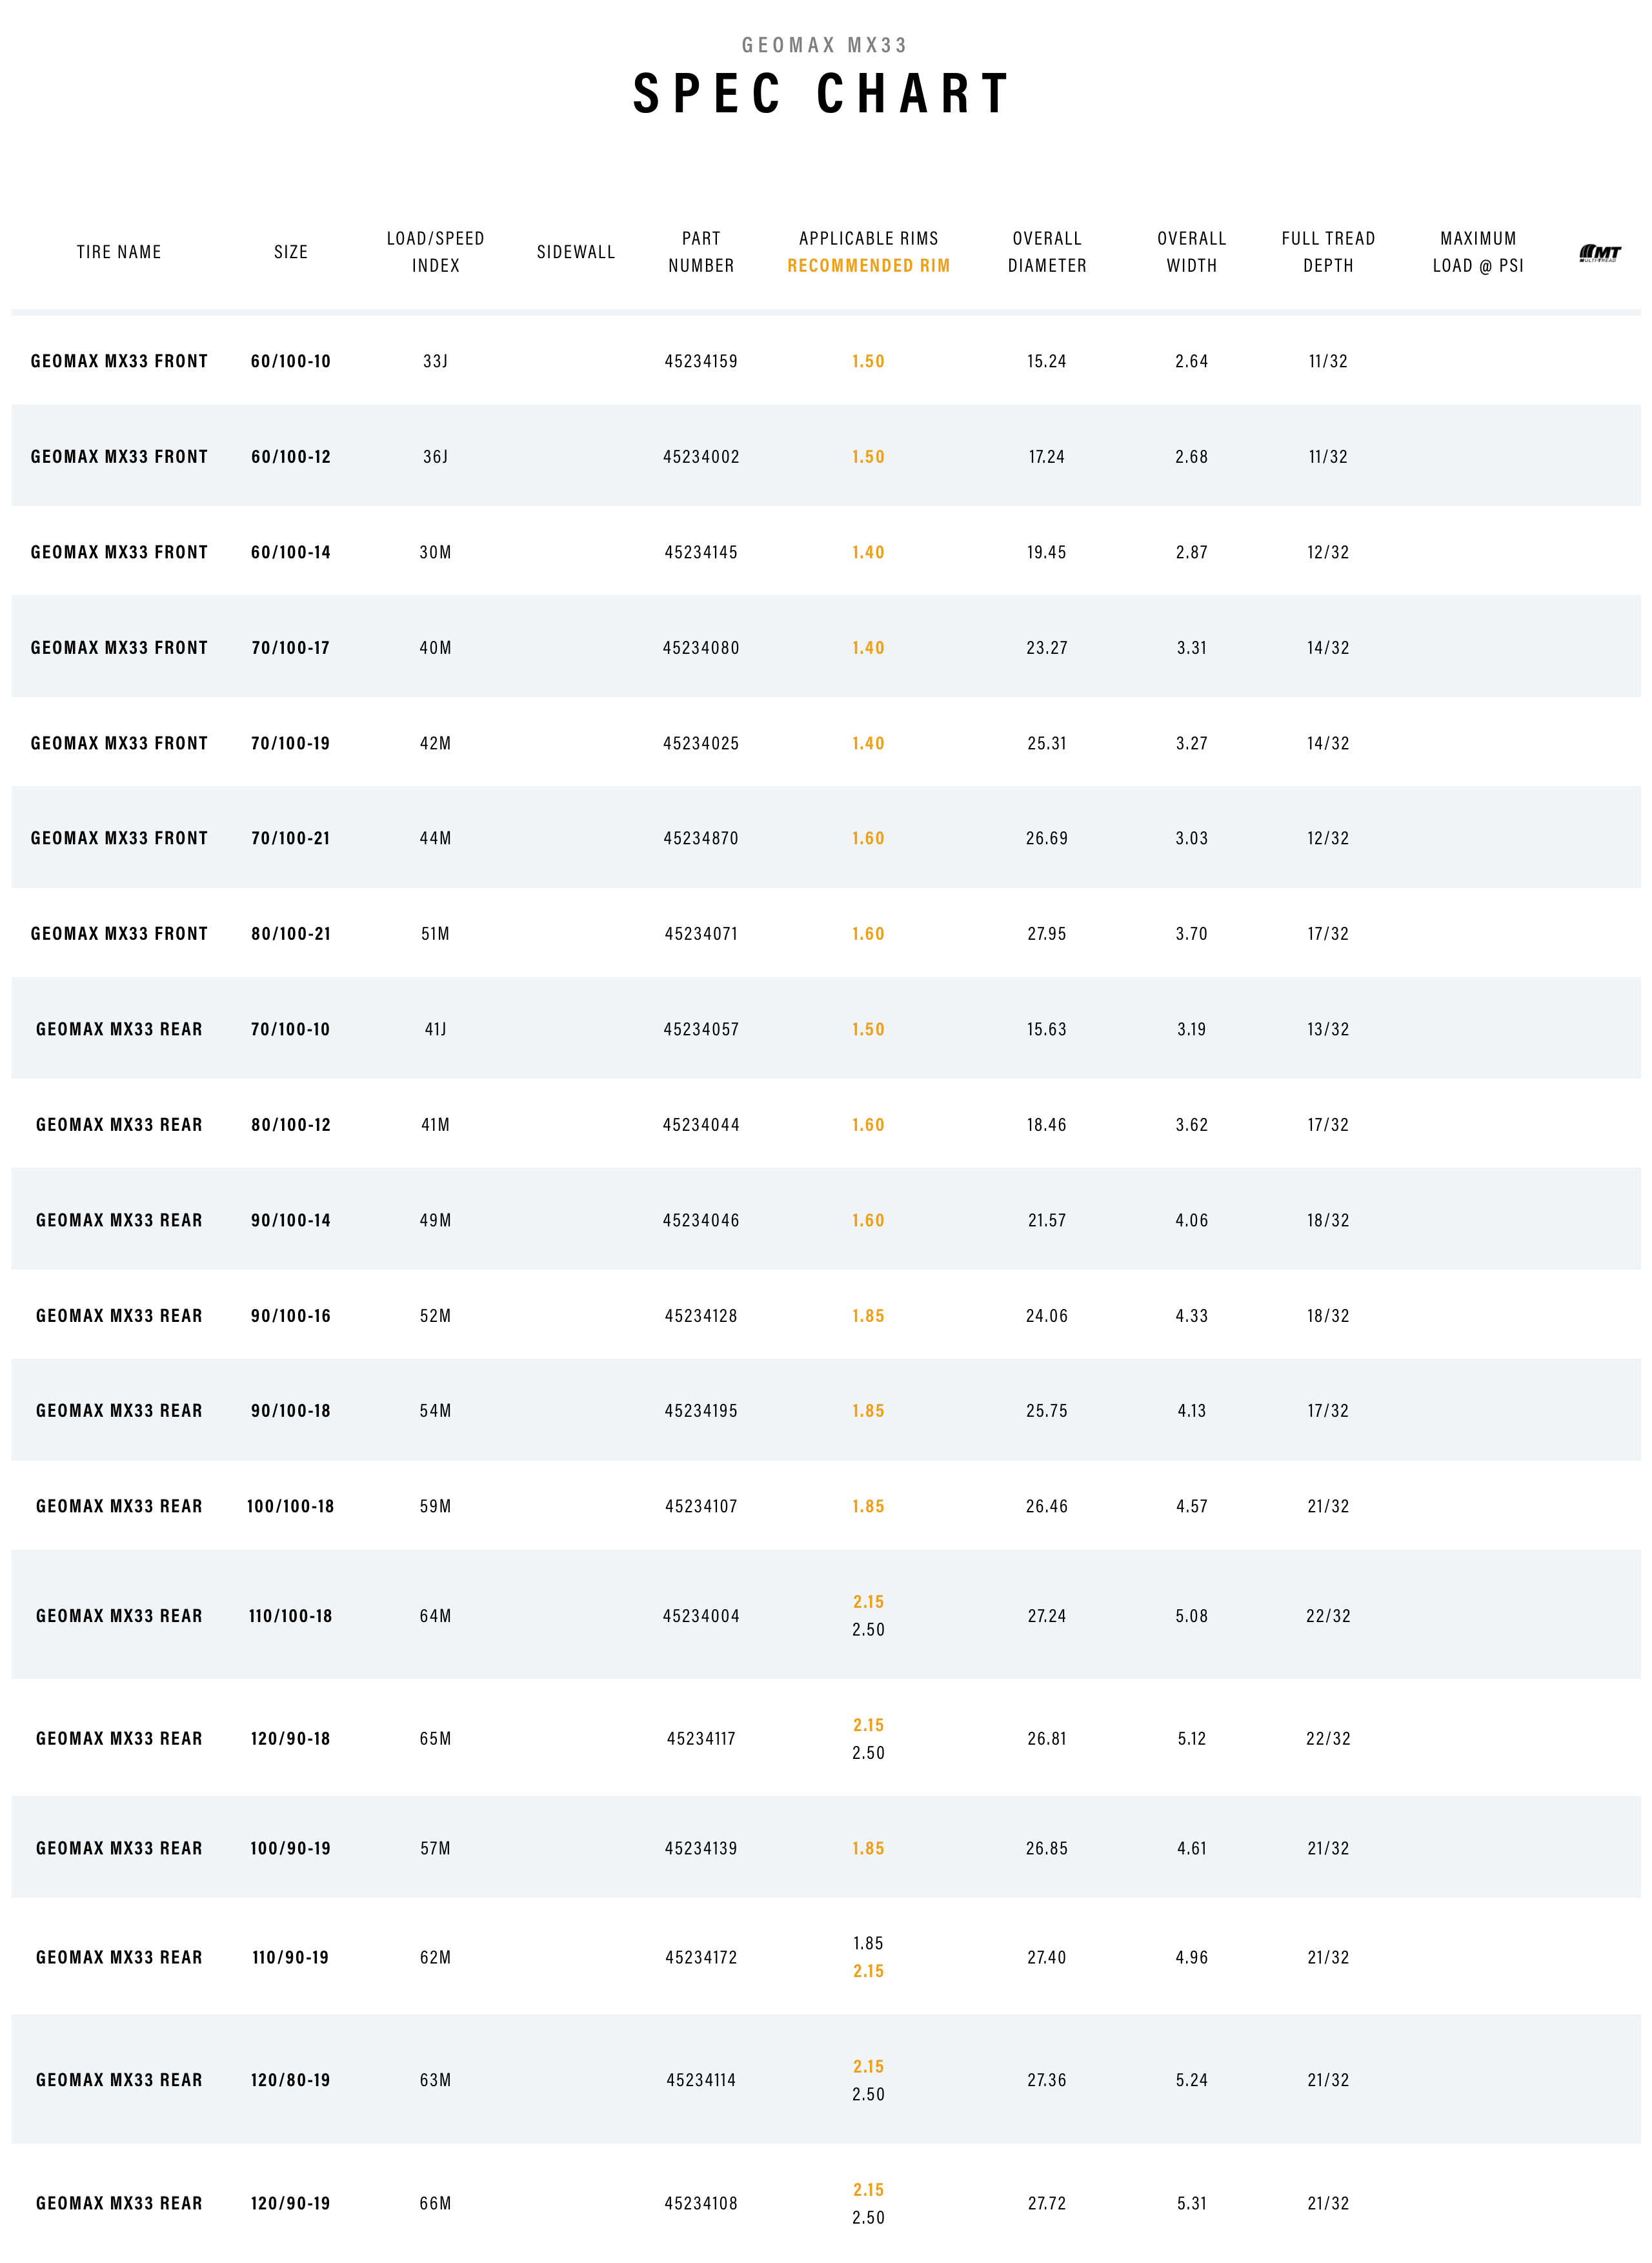1652x2263 pixels.
Task: Click the 60/100-12 size cell
Action: point(291,457)
